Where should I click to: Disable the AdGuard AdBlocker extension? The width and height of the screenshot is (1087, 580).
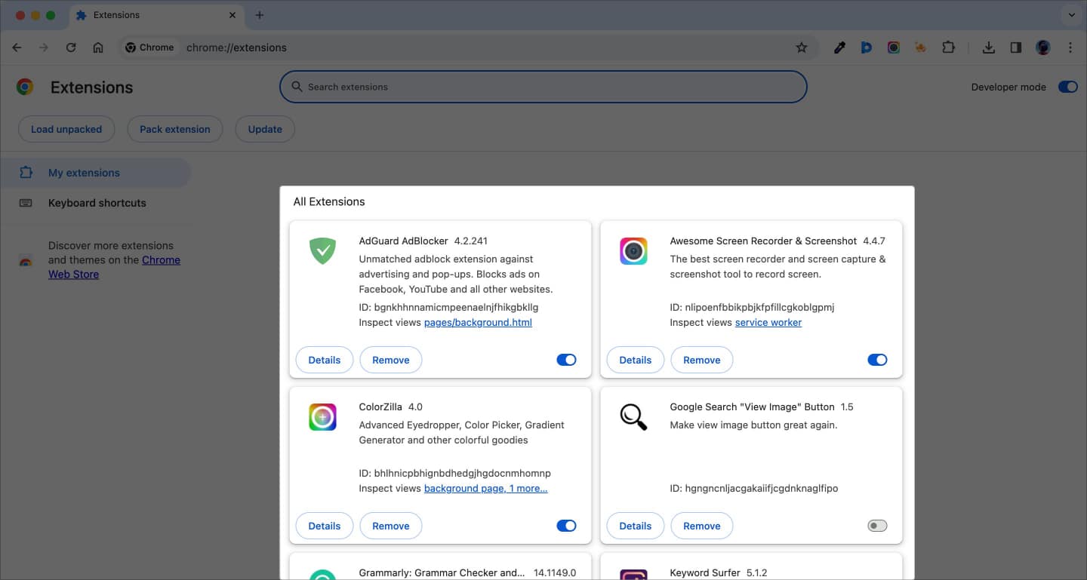point(566,360)
